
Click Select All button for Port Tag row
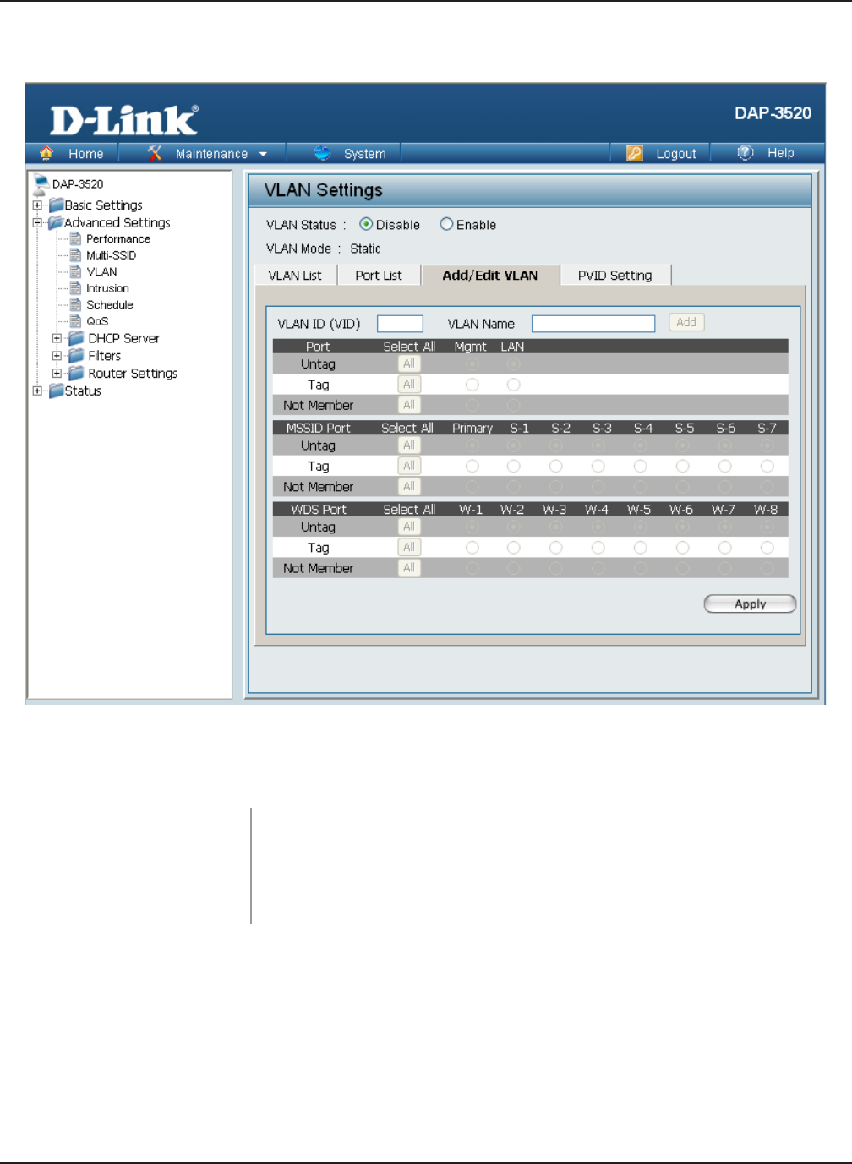[x=409, y=384]
